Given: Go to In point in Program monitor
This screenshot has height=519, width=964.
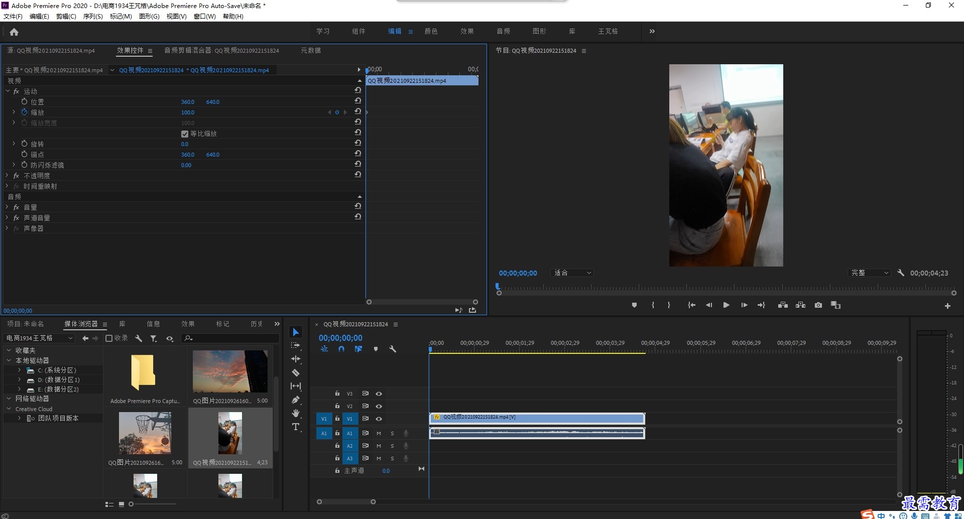Looking at the screenshot, I should pyautogui.click(x=691, y=305).
